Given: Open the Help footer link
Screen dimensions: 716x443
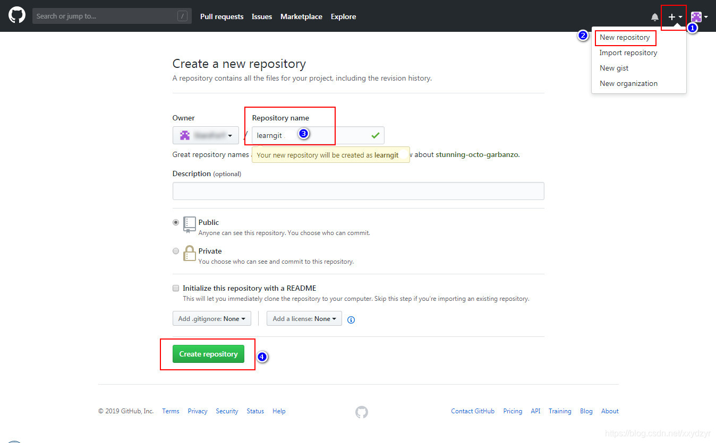Looking at the screenshot, I should pyautogui.click(x=279, y=411).
